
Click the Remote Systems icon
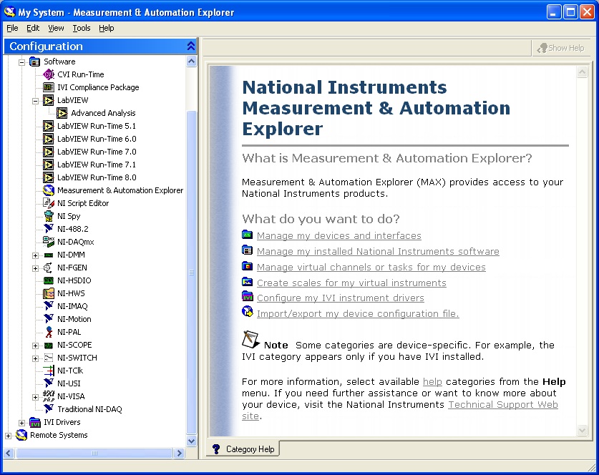click(21, 435)
